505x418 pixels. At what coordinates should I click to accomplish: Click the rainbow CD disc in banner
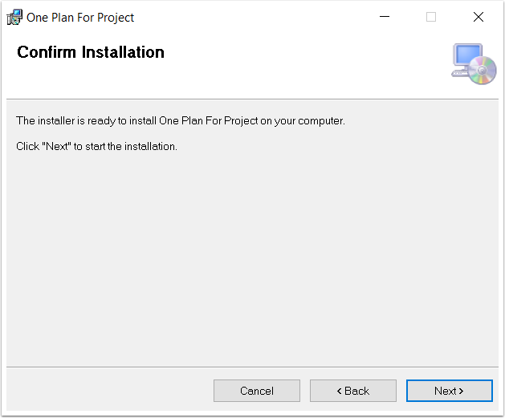click(x=483, y=70)
